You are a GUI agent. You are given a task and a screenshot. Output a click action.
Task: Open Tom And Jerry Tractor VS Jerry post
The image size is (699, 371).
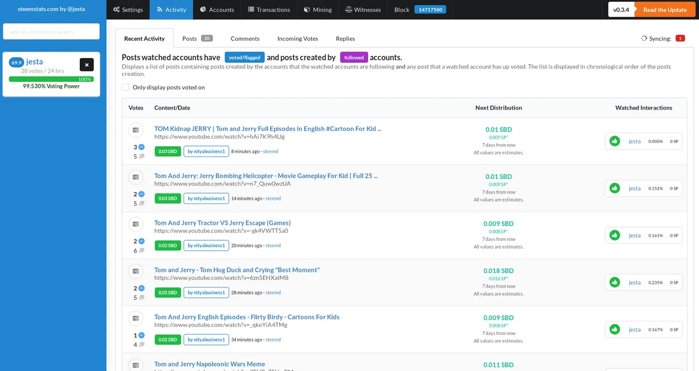click(x=222, y=223)
